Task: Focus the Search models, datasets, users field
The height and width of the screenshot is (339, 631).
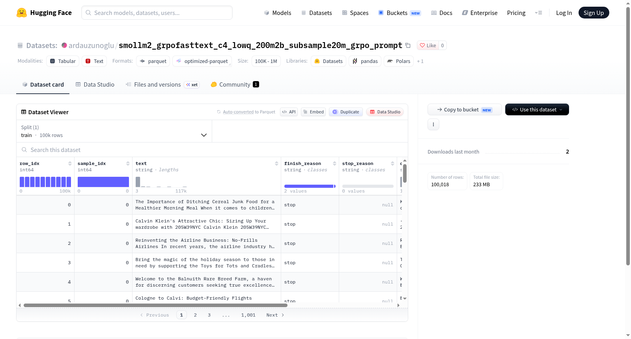Action: pos(157,13)
